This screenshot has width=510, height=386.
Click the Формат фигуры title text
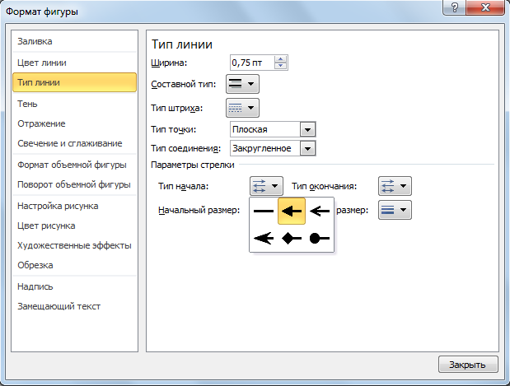point(42,12)
